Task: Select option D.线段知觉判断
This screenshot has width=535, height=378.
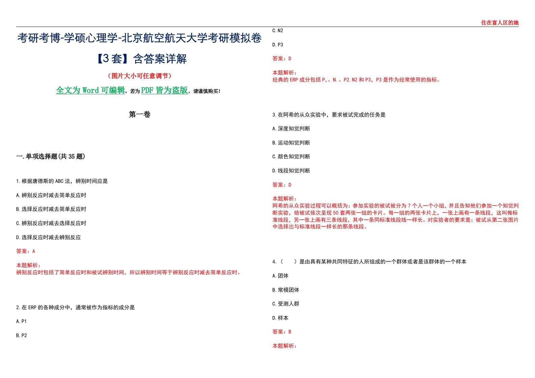Action: 291,171
